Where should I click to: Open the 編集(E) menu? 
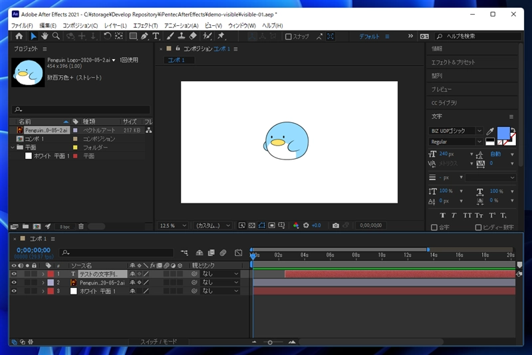(x=48, y=26)
